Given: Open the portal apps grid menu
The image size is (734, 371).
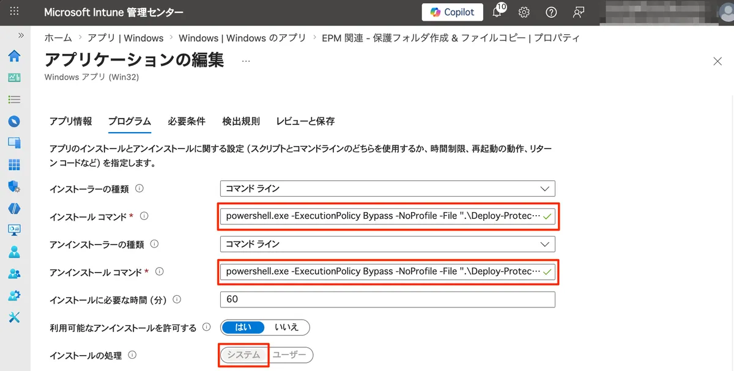Looking at the screenshot, I should tap(15, 12).
